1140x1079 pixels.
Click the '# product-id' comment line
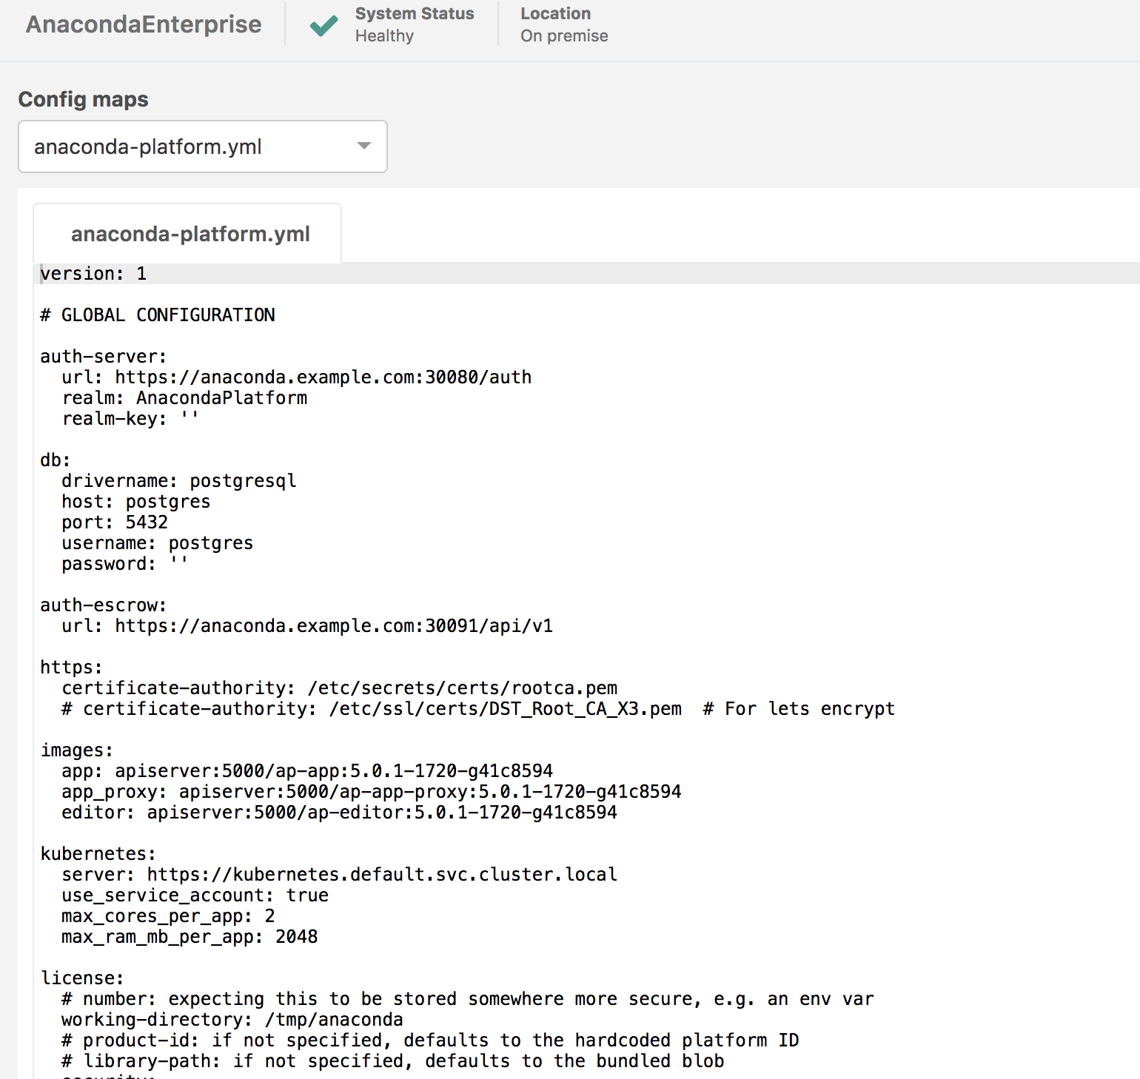[430, 1041]
